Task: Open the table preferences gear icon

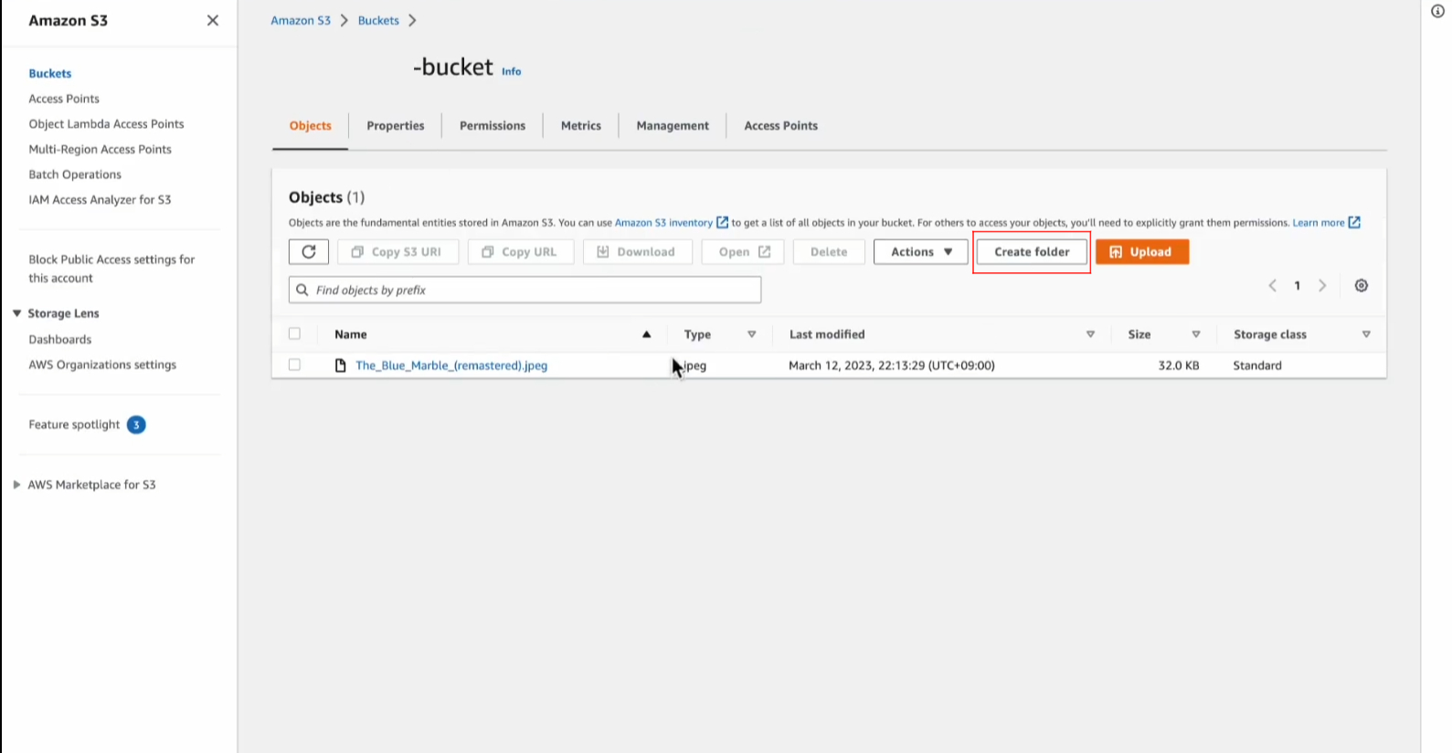Action: point(1362,286)
